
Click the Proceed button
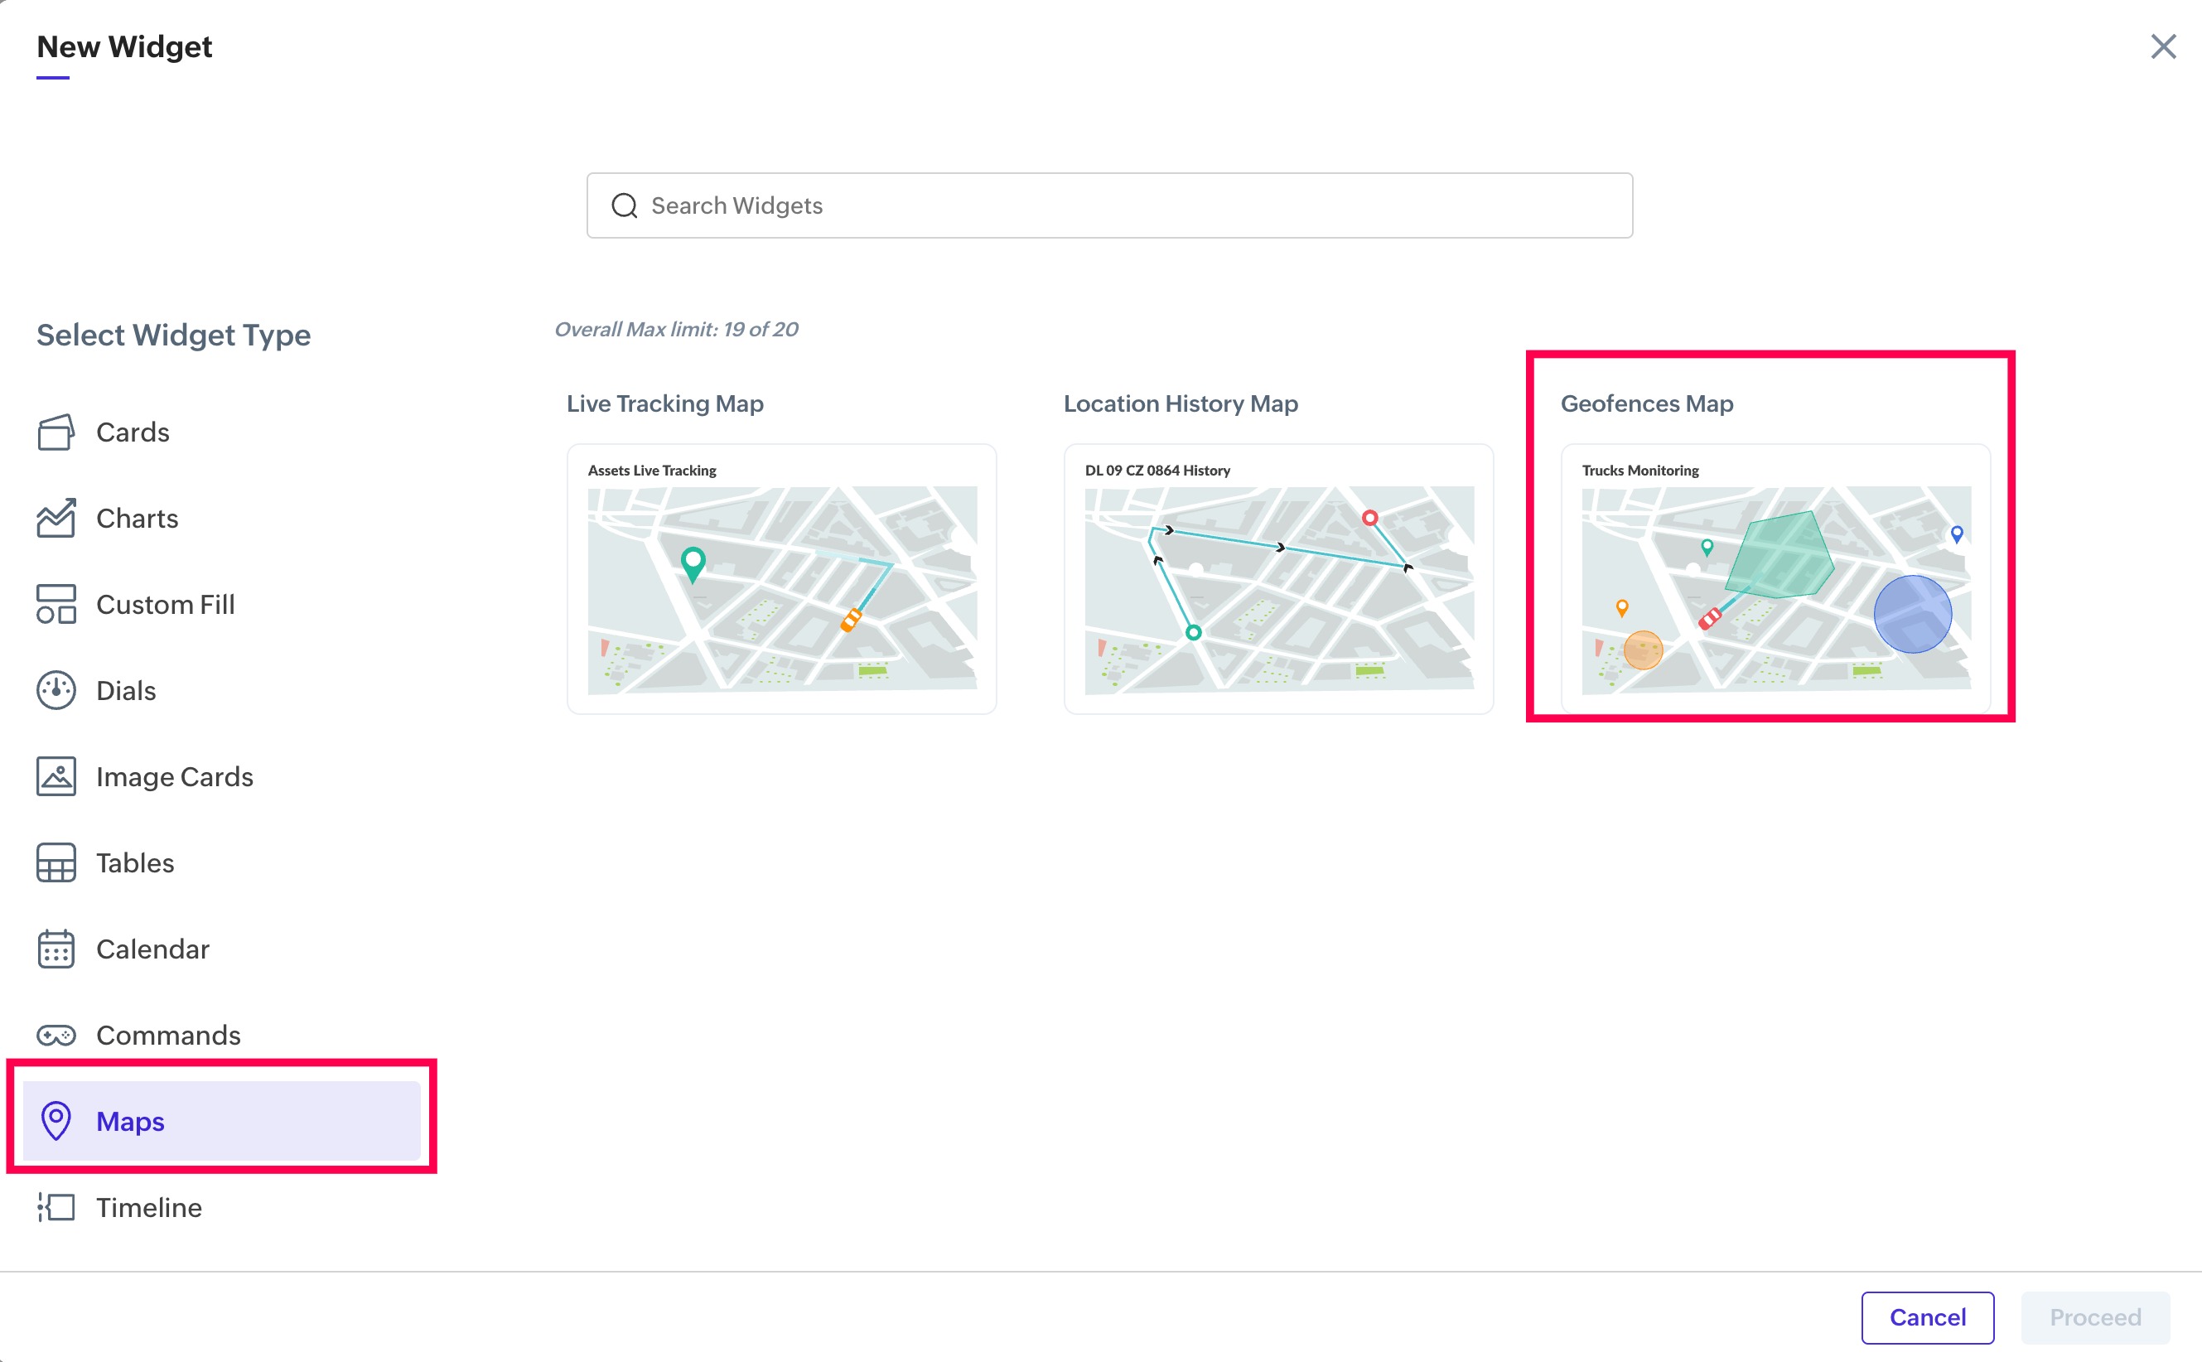2094,1317
